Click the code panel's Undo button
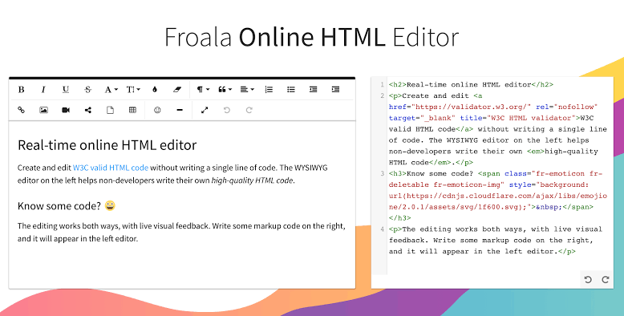624x316 pixels. tap(588, 279)
